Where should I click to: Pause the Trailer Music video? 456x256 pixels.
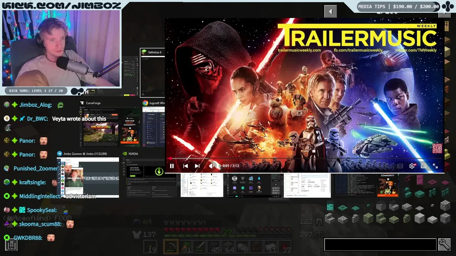coord(172,166)
